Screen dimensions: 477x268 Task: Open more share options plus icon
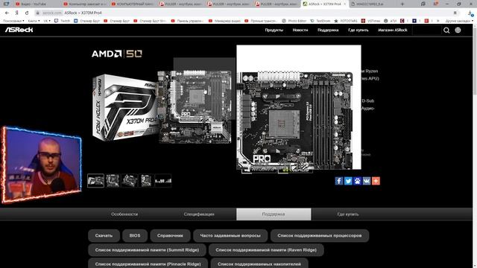tap(376, 181)
